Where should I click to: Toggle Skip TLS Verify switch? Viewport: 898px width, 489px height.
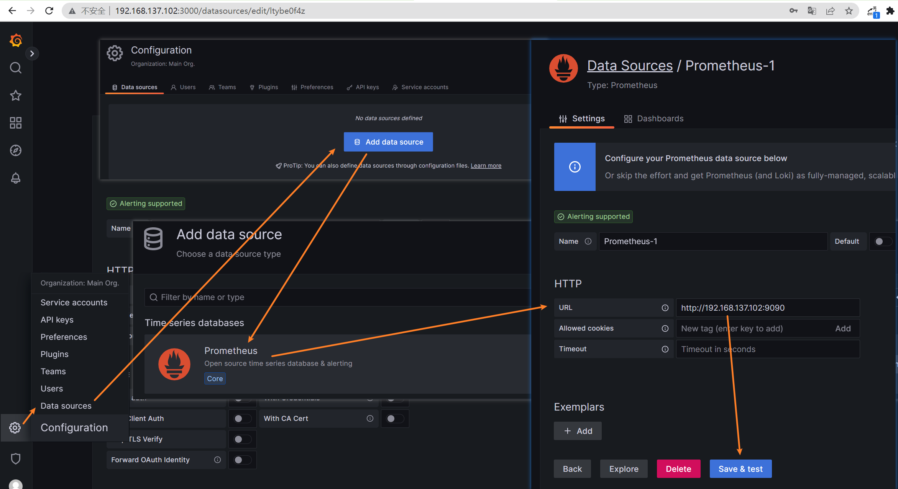click(243, 439)
